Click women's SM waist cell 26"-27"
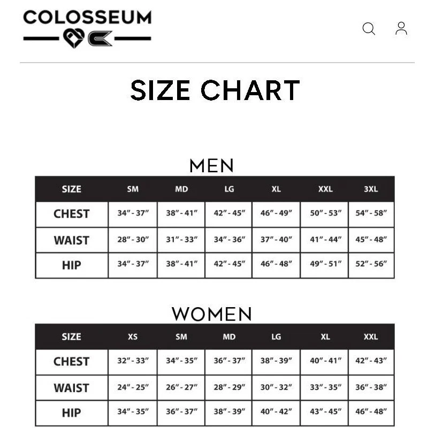 click(x=181, y=387)
